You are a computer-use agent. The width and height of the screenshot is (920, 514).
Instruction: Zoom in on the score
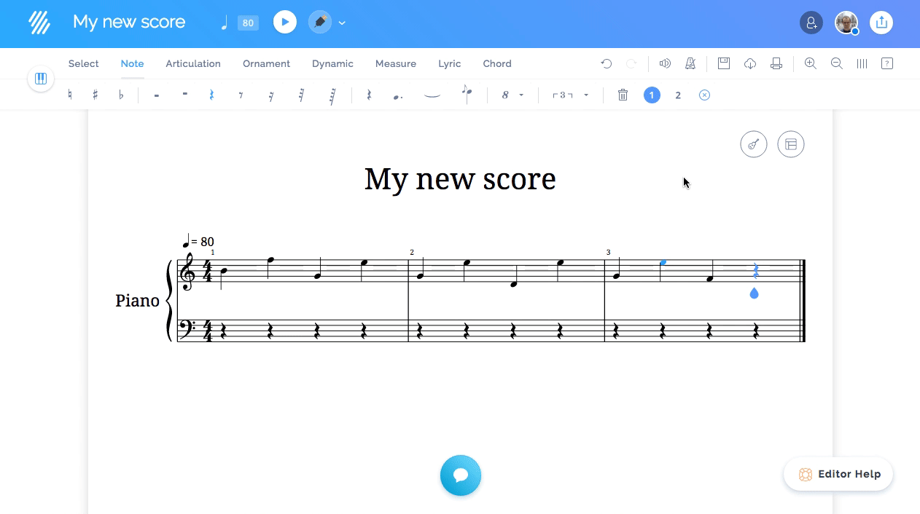click(810, 63)
